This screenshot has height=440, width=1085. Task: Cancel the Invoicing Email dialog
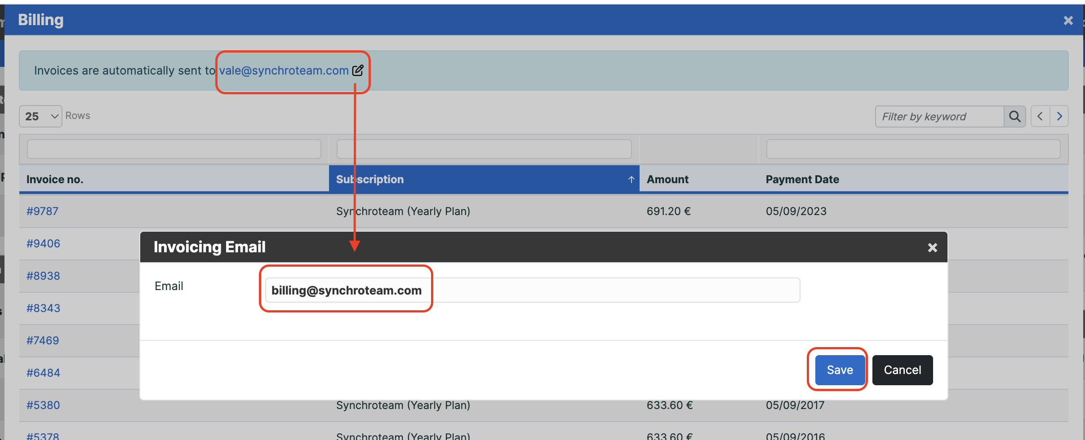tap(903, 370)
